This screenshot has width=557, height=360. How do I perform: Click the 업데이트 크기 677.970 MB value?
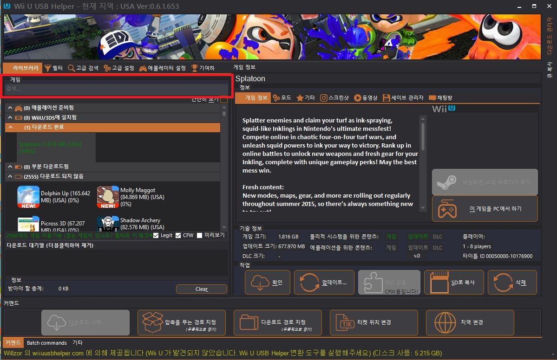[291, 246]
